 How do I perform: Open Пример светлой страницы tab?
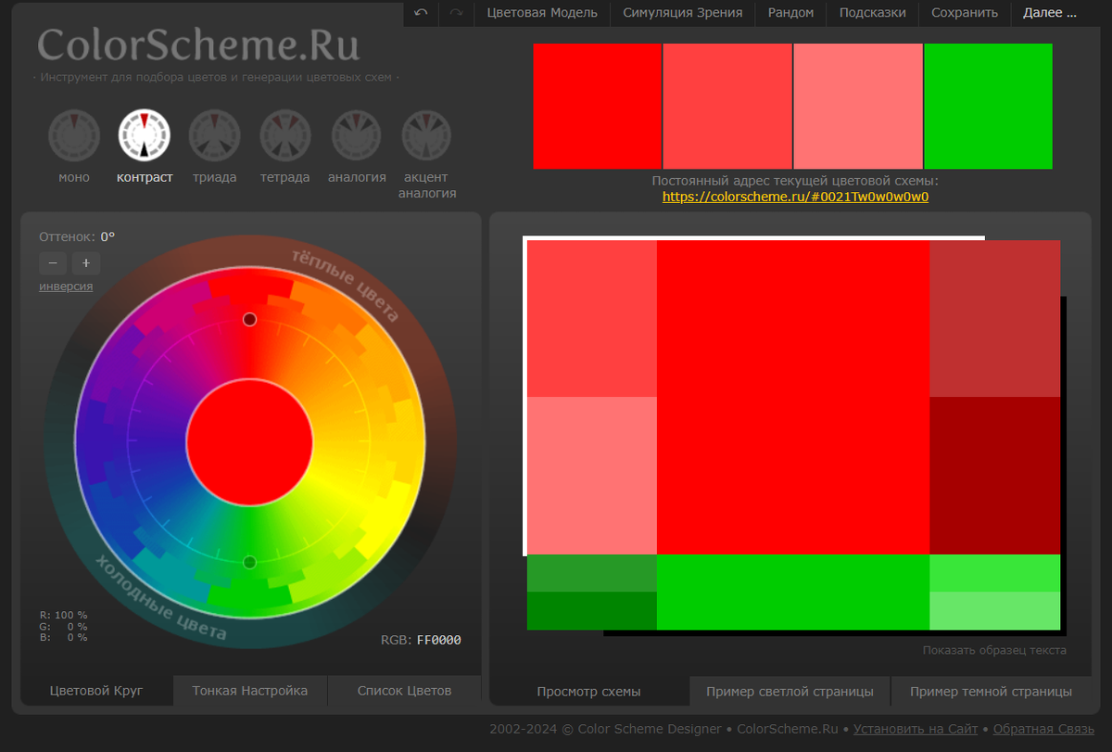(790, 692)
